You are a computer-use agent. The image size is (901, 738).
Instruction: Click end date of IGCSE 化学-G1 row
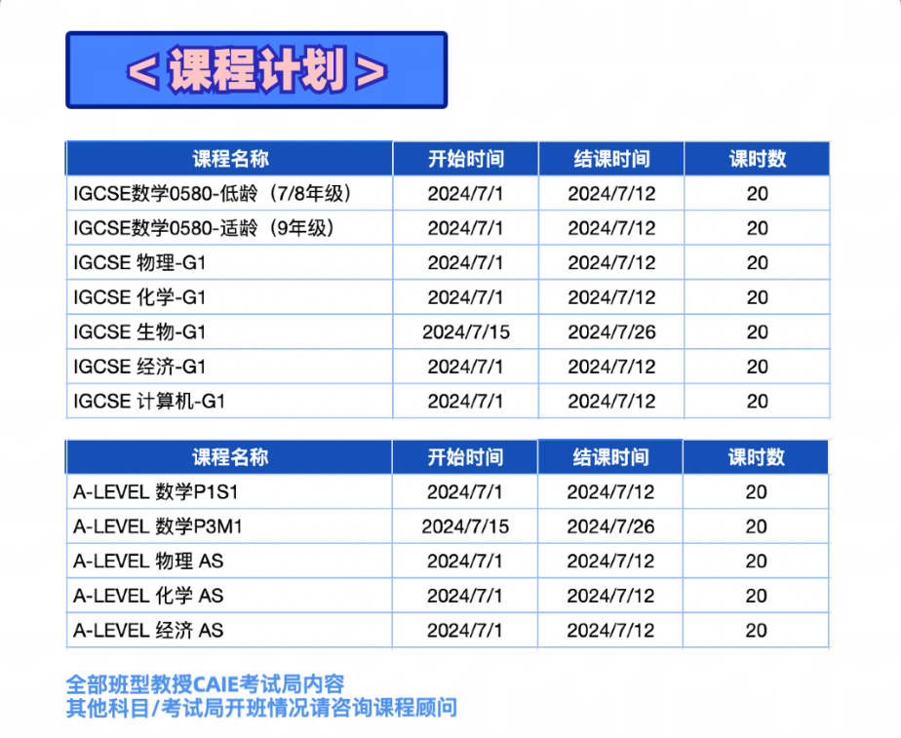click(611, 297)
